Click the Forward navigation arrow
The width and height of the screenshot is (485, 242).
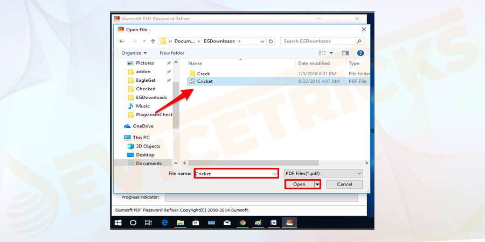click(134, 41)
